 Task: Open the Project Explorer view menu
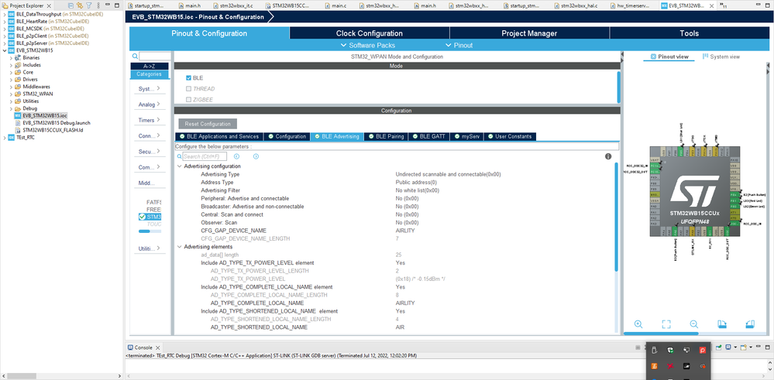tap(98, 5)
